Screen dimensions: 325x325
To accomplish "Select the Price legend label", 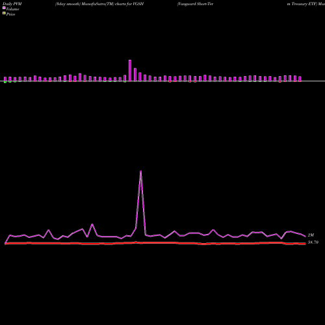I will (x=10, y=14).
